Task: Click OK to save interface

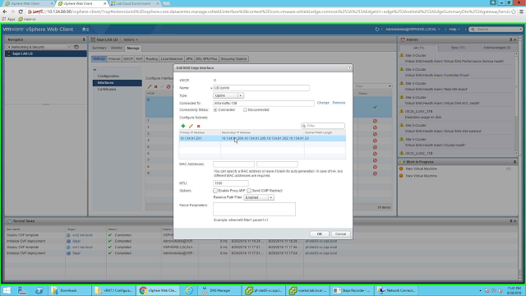Action: [320, 234]
